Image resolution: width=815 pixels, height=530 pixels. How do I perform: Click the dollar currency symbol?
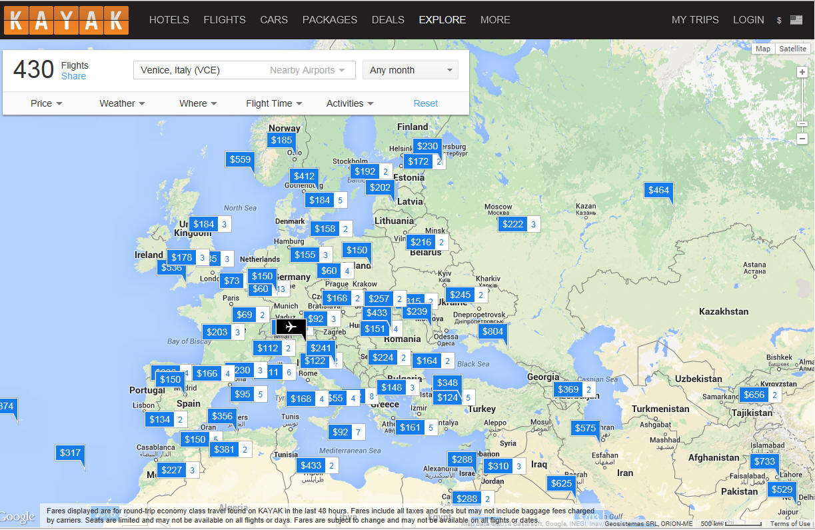(779, 21)
